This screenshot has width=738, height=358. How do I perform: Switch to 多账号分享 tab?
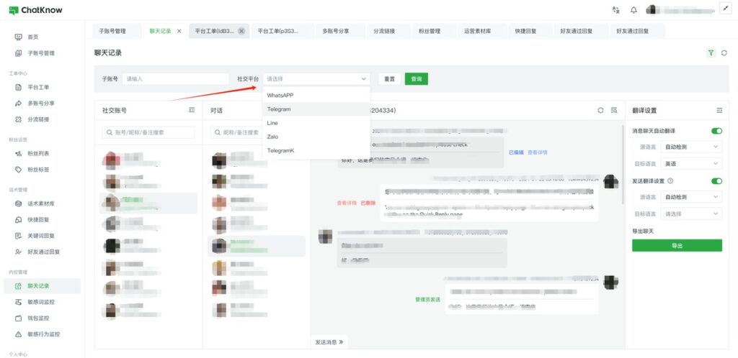coord(340,31)
